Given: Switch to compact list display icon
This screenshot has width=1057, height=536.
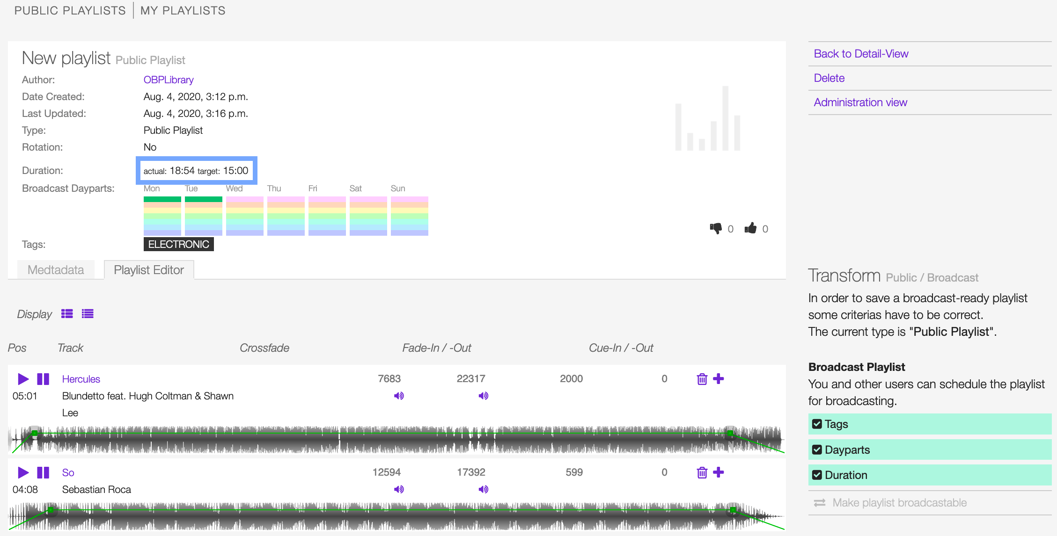Looking at the screenshot, I should point(88,314).
